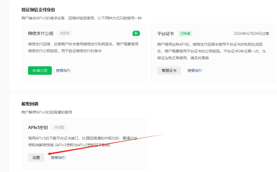Viewport: 277px width, 172px height.
Task: Click the 微信支付公钥 card title
Action: coord(41,33)
